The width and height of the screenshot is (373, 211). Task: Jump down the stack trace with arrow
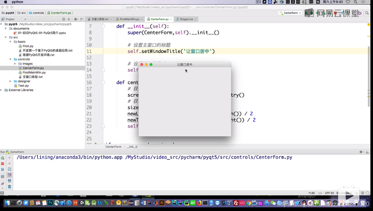(10, 163)
